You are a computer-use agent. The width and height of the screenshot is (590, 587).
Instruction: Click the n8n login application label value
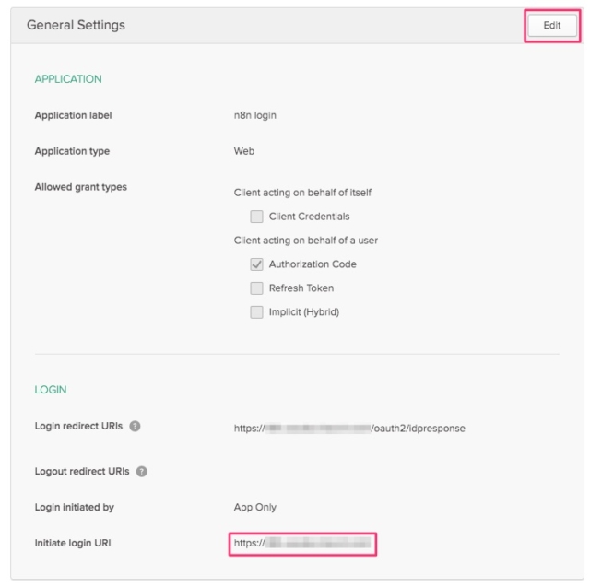click(255, 115)
